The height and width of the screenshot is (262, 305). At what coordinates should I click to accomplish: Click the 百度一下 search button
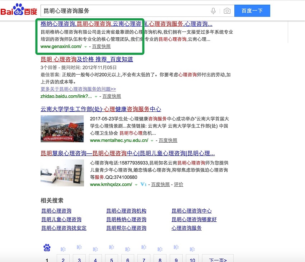coord(252,11)
